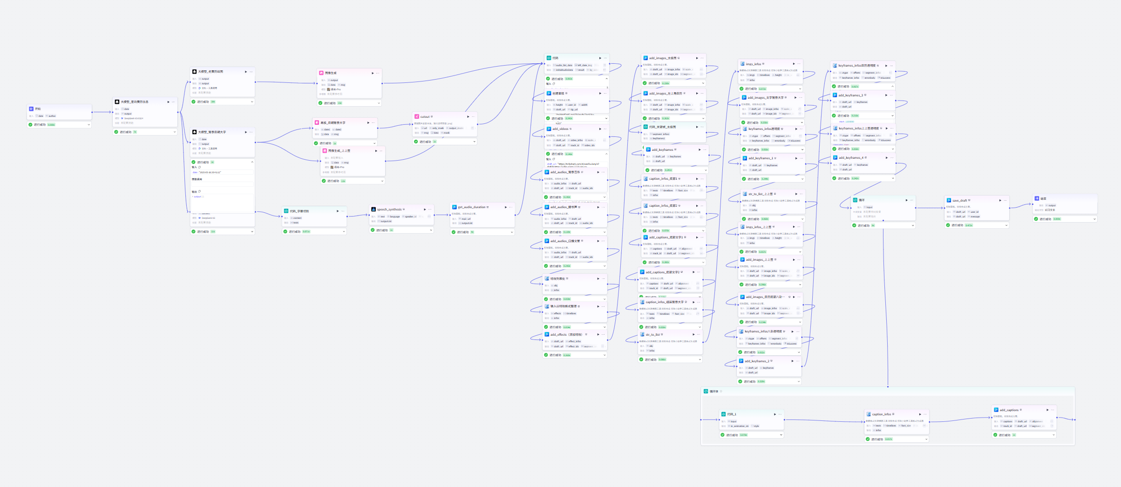Click the output port of 开始 node
Image resolution: width=1121 pixels, height=487 pixels.
coord(92,112)
